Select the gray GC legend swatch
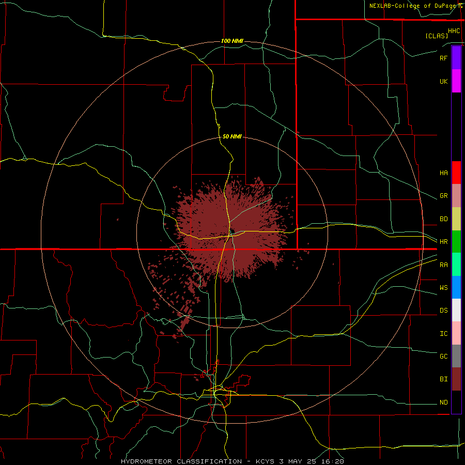The image size is (465, 465). tap(456, 356)
